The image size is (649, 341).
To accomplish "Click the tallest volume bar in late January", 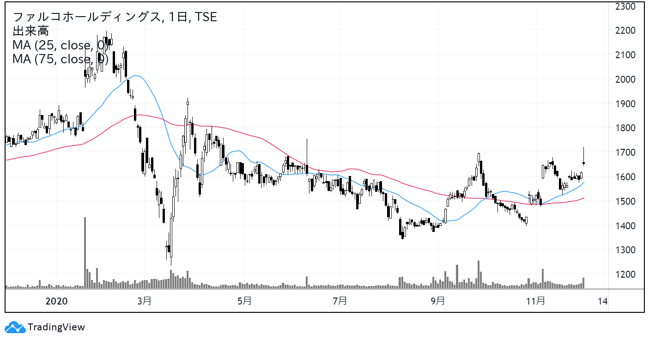I will [x=85, y=252].
